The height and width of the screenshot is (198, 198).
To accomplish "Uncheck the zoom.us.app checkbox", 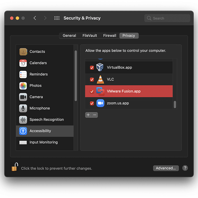I will 92,103.
